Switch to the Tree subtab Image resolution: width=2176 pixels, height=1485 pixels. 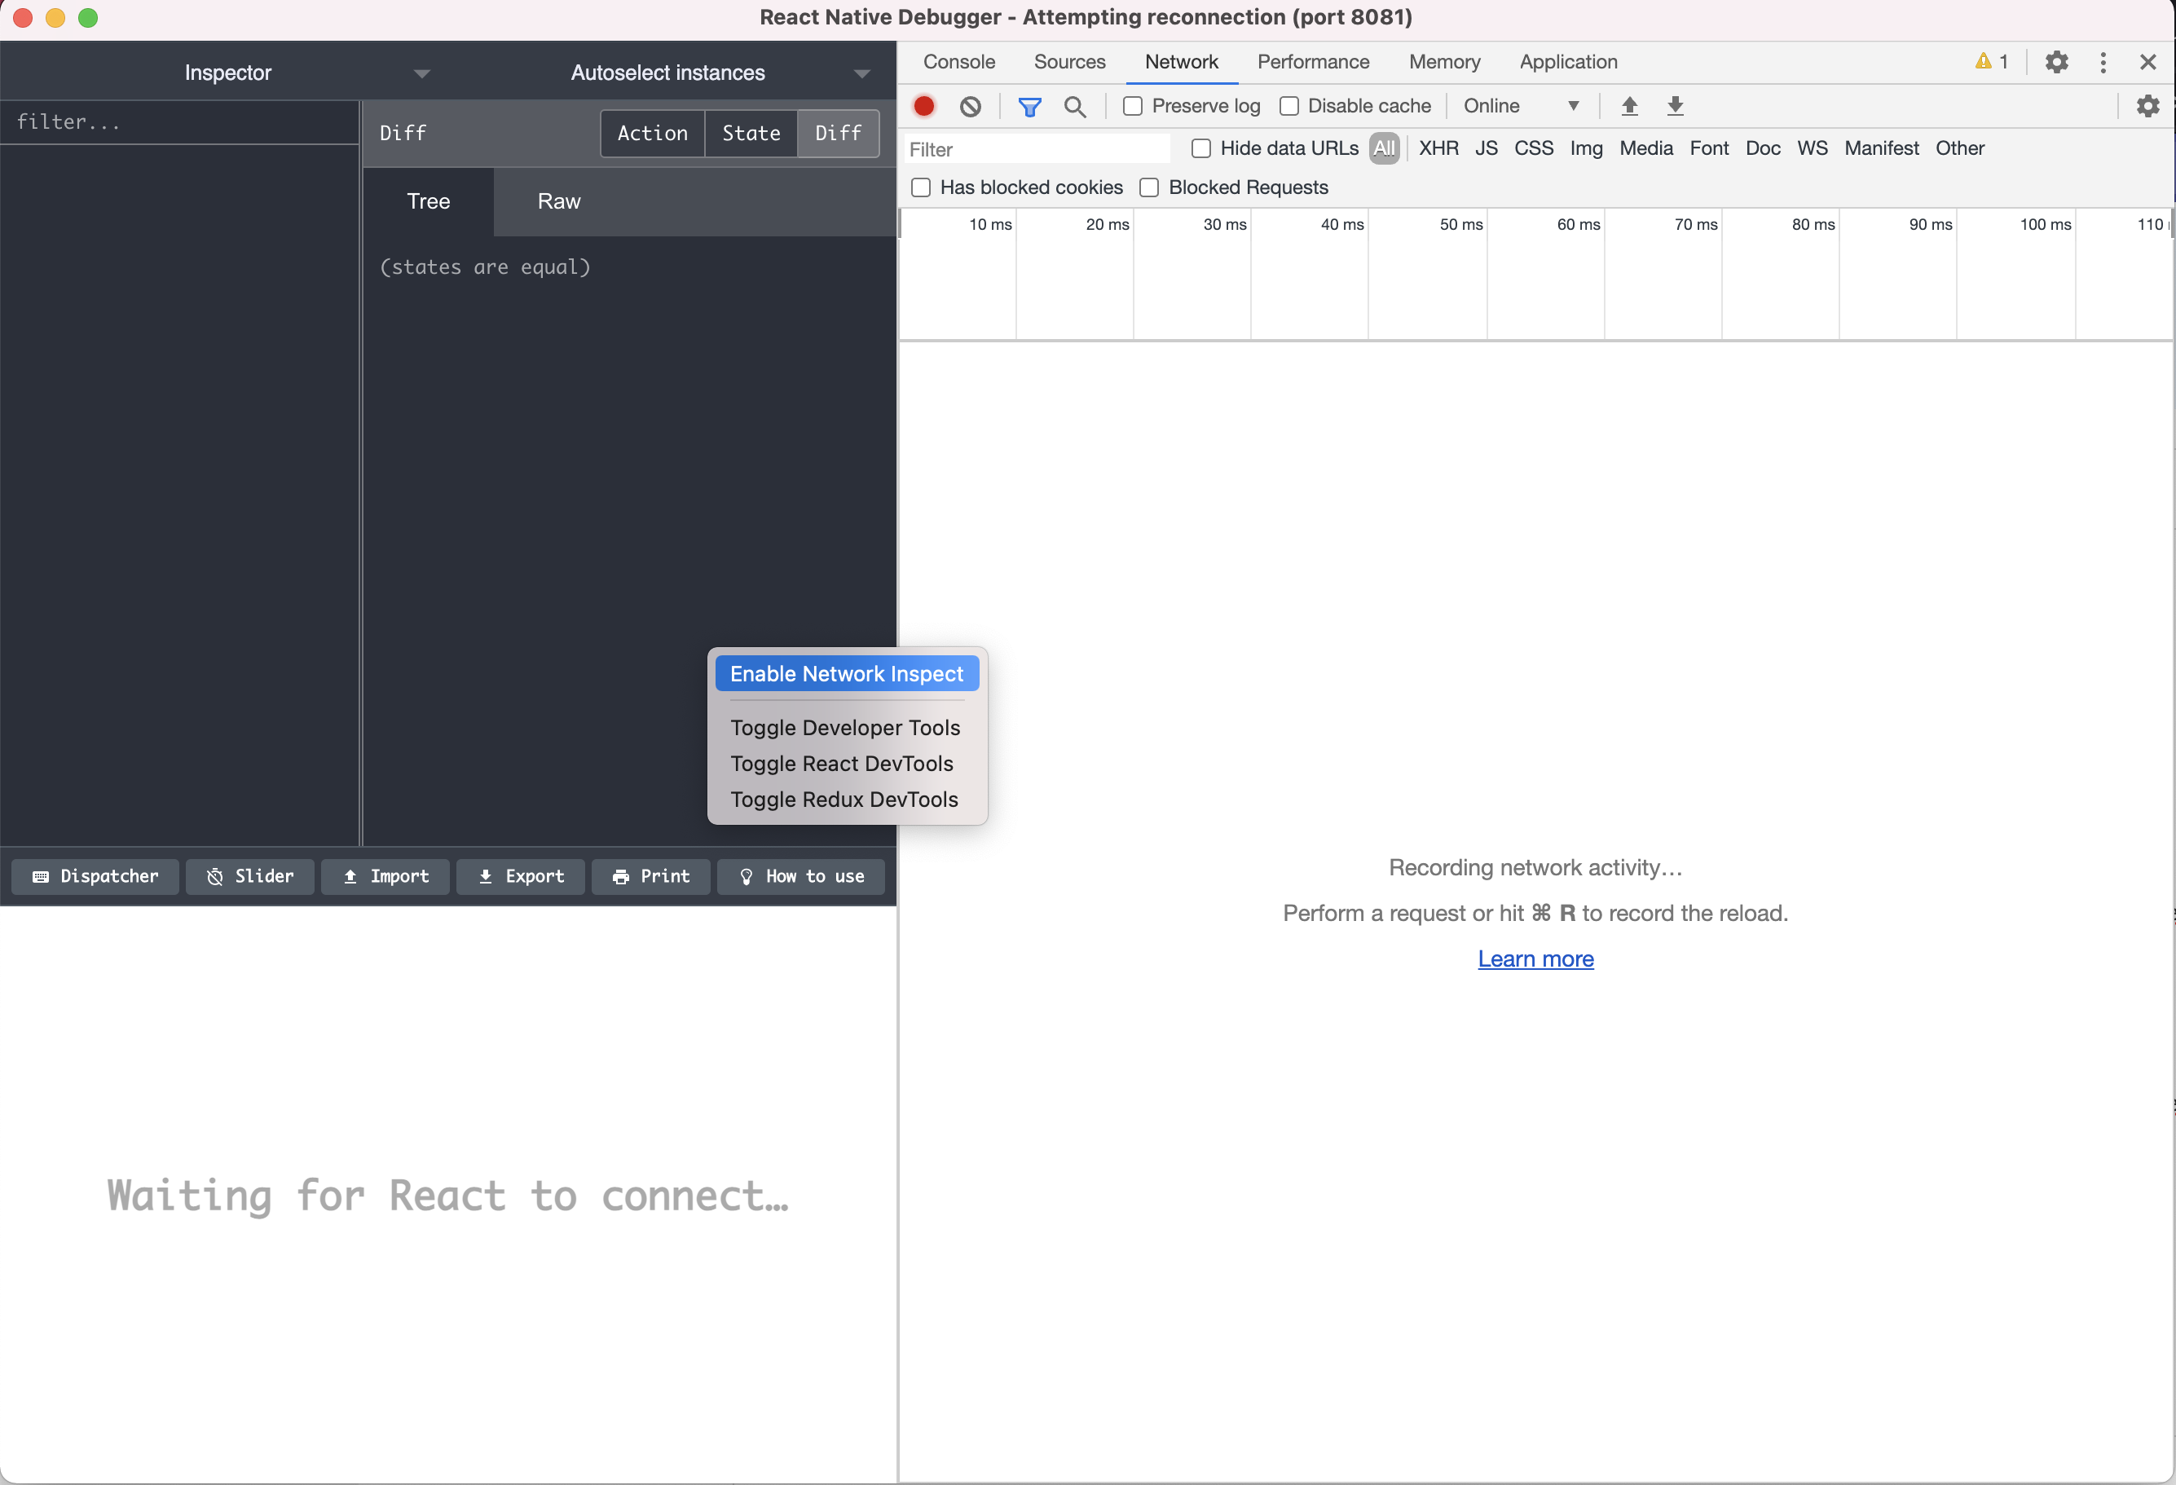428,201
